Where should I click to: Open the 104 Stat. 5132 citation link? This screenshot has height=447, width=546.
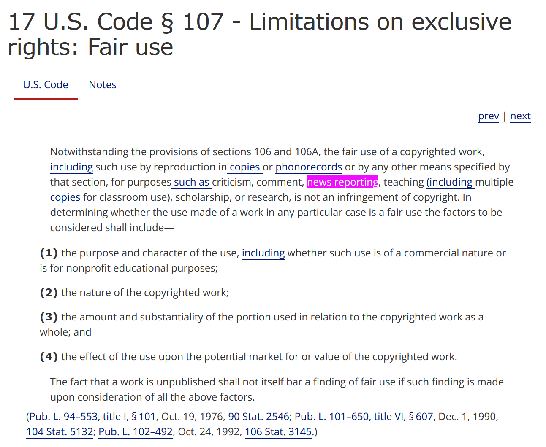coord(60,432)
